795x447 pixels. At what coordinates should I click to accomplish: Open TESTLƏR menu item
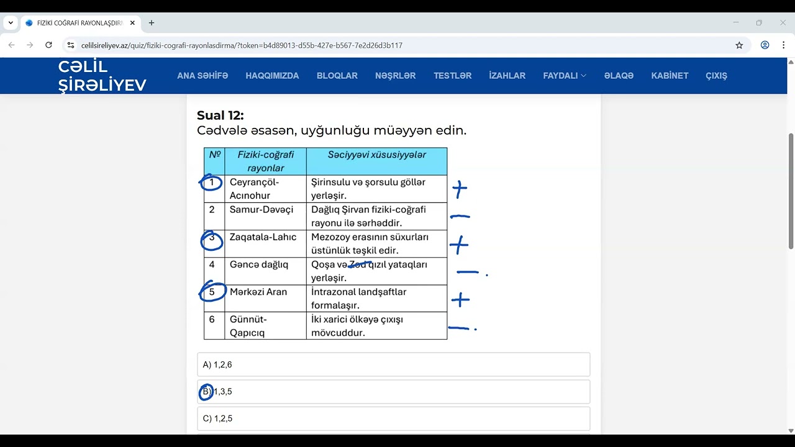[x=453, y=76]
